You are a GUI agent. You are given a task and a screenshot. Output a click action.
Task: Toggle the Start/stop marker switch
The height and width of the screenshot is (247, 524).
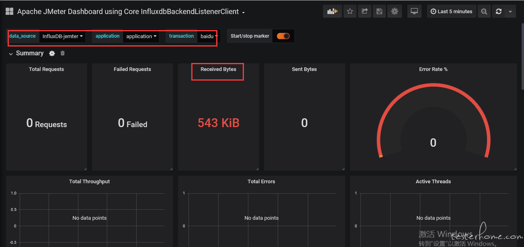pyautogui.click(x=283, y=36)
